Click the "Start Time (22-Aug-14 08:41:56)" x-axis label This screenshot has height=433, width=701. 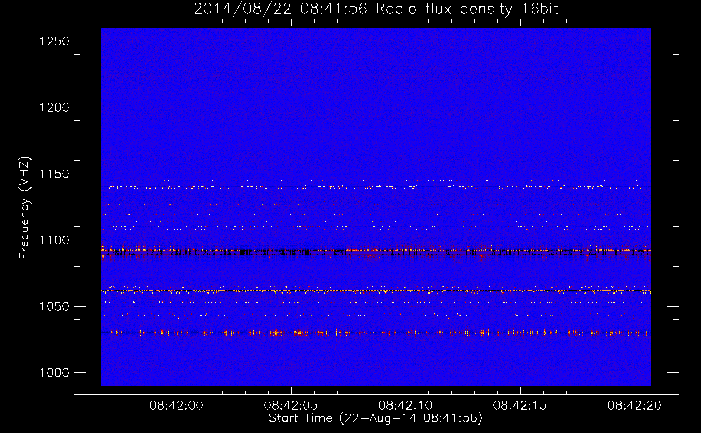[x=376, y=418]
